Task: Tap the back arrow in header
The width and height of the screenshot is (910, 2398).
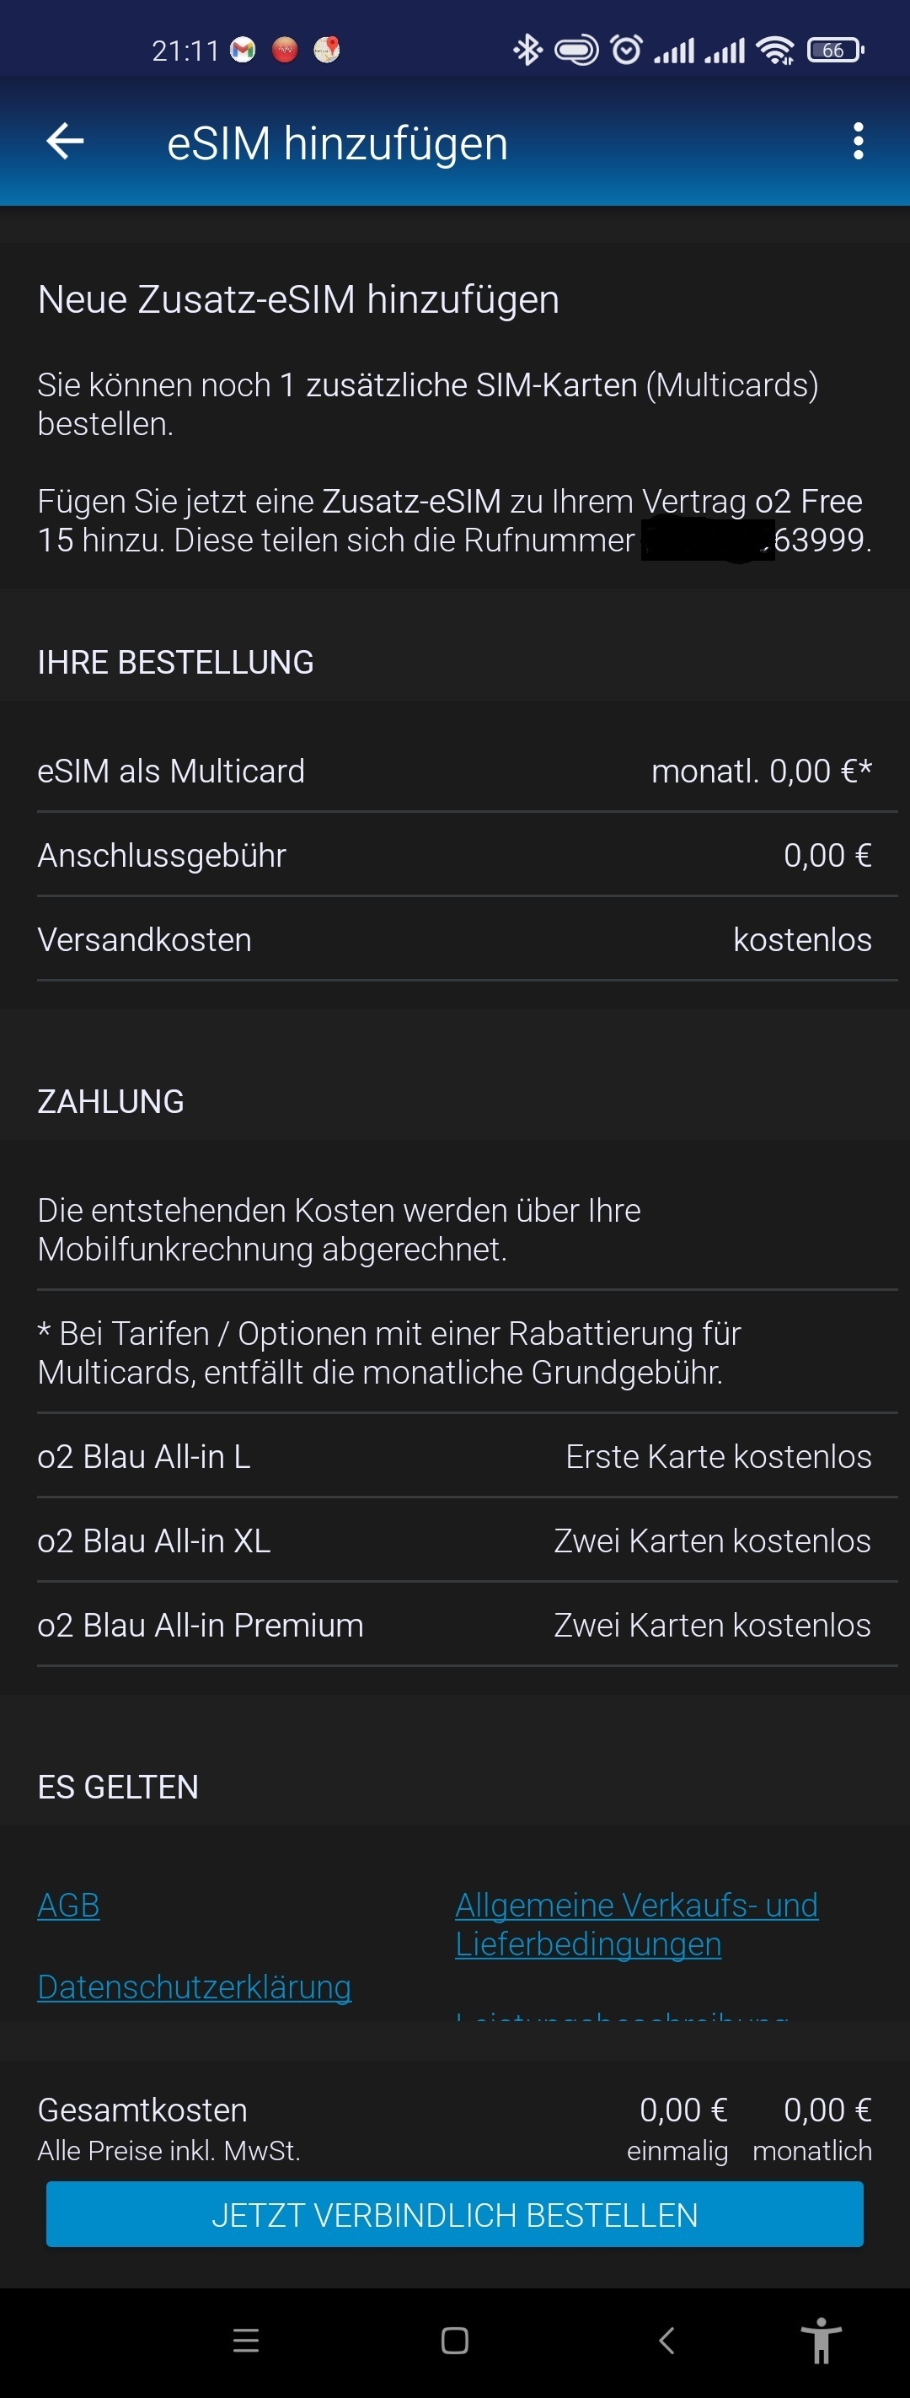Action: pyautogui.click(x=65, y=142)
